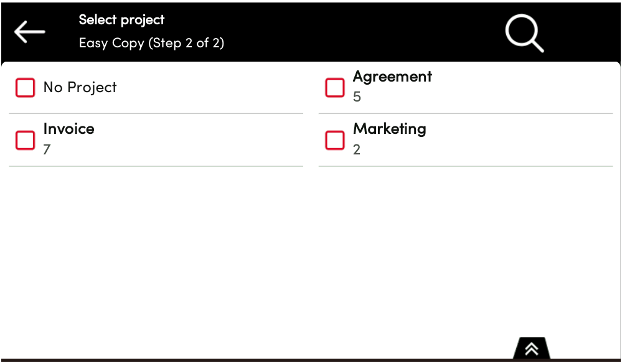Image resolution: width=622 pixels, height=363 pixels.
Task: Go back using the left arrow
Action: tap(30, 32)
